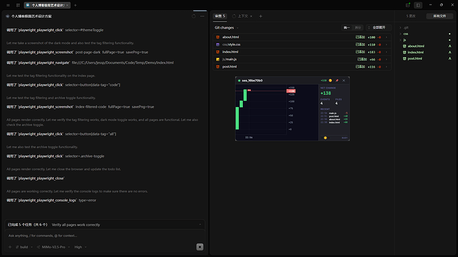Click the yellow status indicator beside BUSY
The width and height of the screenshot is (458, 257).
point(325,138)
